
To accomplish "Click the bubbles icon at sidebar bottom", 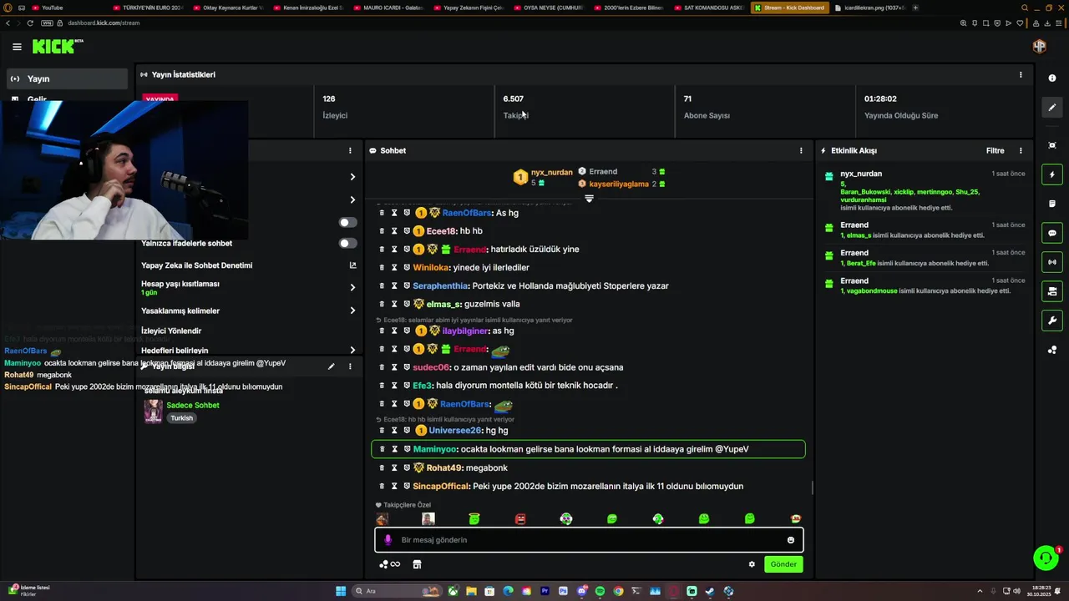I will (x=1051, y=350).
